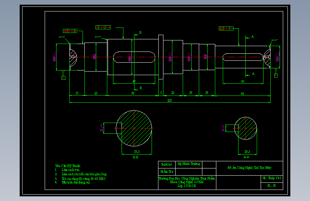Select the 33,5 dimension under section B-B
This screenshot has height=201, width=310.
137,151
